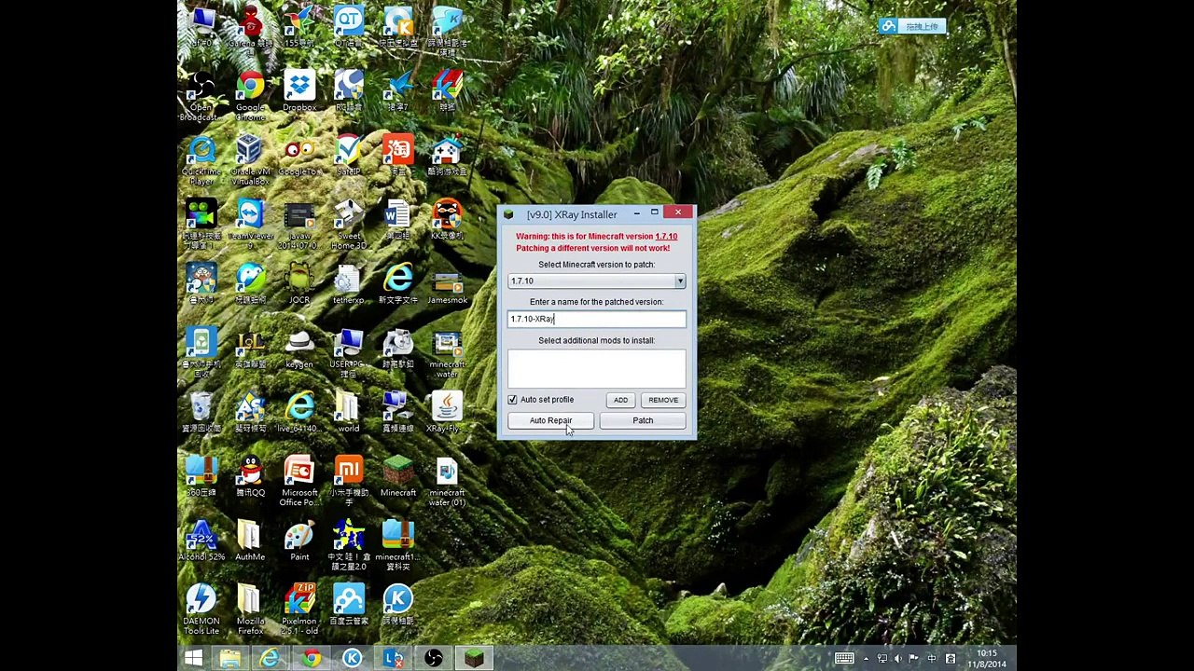This screenshot has width=1194, height=671.
Task: Select the Oracle VM VirtualBox icon
Action: (x=250, y=158)
